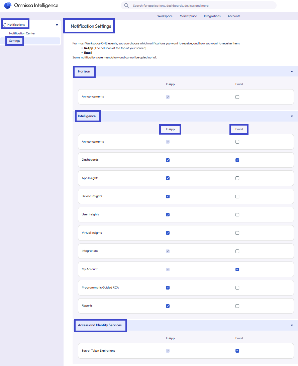Toggle Email for Virtual Insights
This screenshot has height=366, width=298.
(x=237, y=233)
